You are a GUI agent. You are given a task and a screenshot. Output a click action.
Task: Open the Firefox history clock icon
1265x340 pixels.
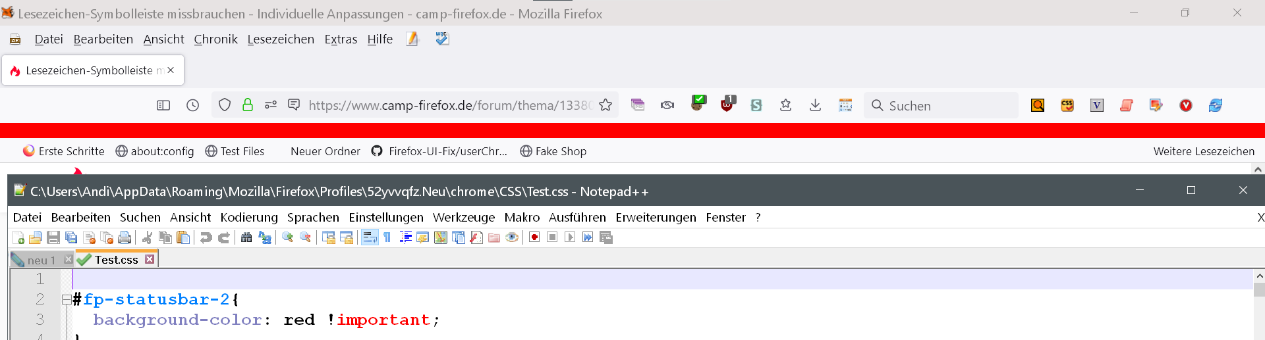coord(192,105)
